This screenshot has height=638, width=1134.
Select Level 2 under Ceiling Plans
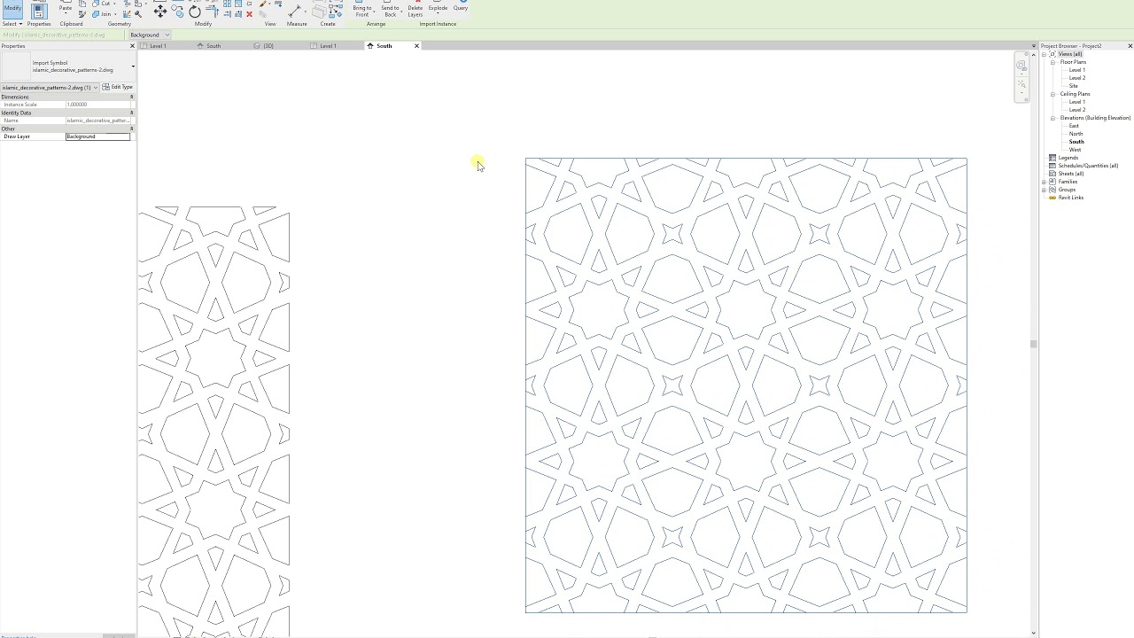coord(1076,110)
